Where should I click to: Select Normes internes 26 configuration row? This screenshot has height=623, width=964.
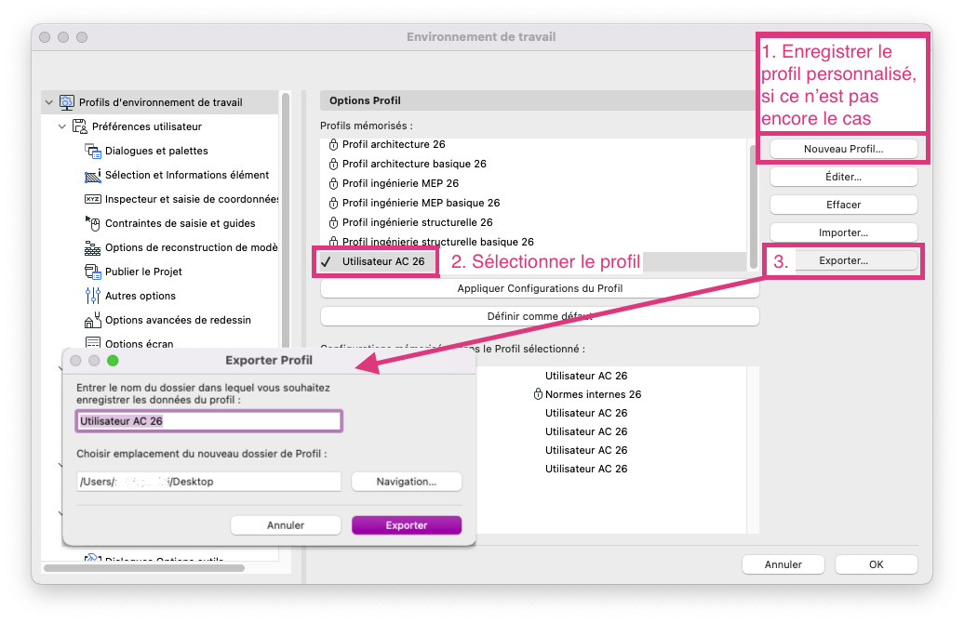593,394
